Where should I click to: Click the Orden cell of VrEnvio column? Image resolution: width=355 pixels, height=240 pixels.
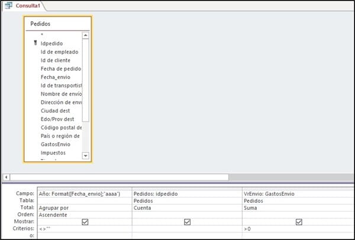tap(298, 215)
